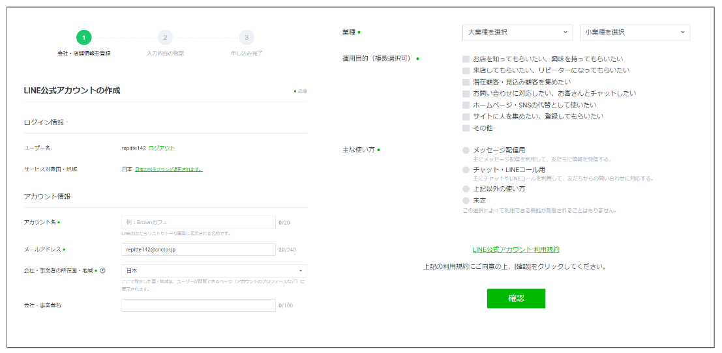
Task: Check お店を知ってもらいたい、興味を持ってもらいたい
Action: (x=466, y=59)
